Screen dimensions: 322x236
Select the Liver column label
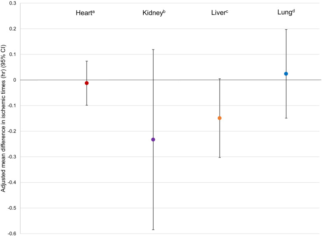[219, 12]
